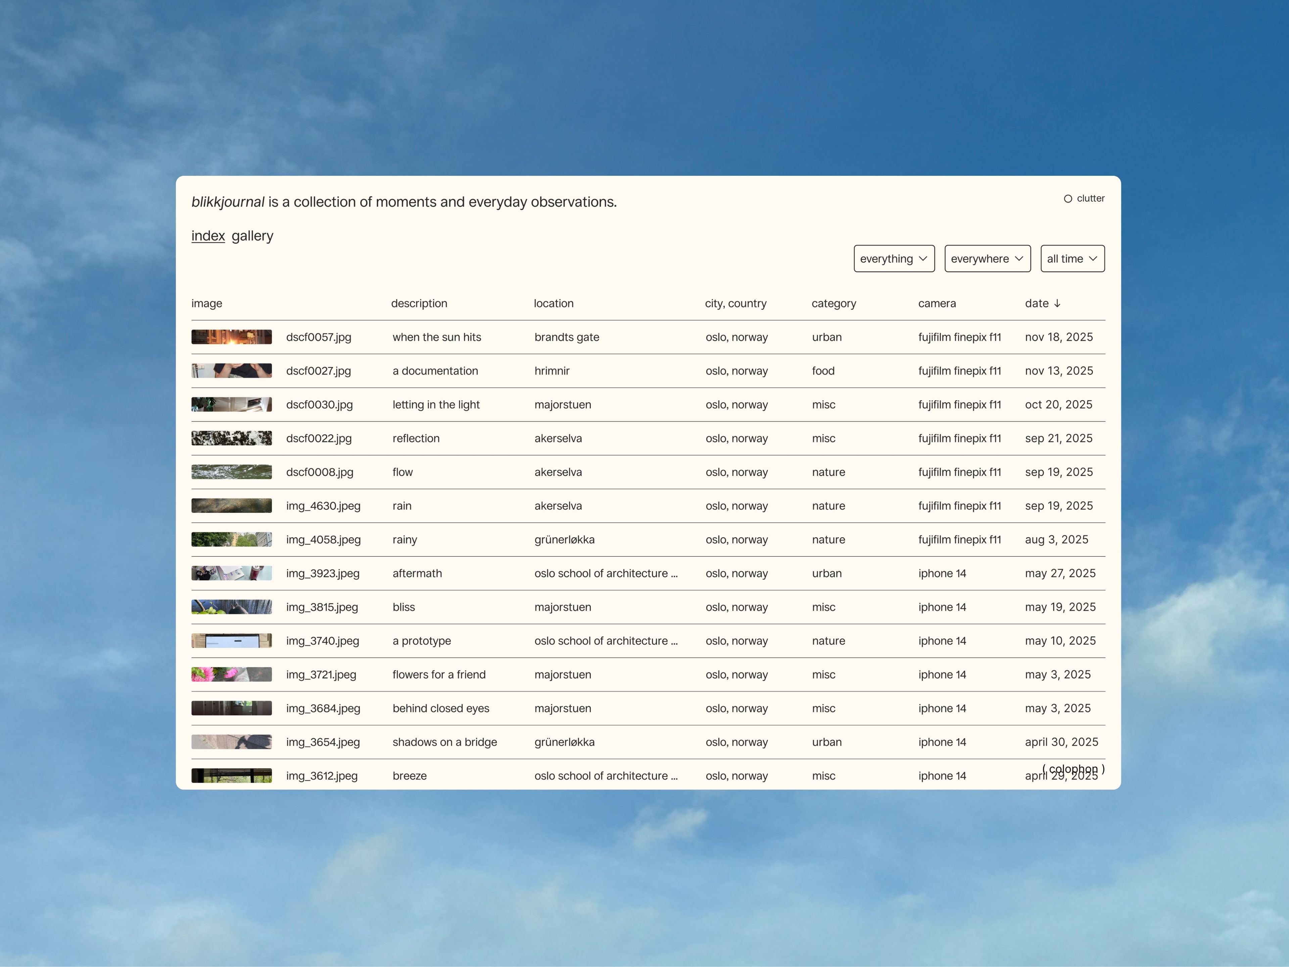Open thumbnail for img_3815.jpeg
1289x967 pixels.
pos(231,608)
